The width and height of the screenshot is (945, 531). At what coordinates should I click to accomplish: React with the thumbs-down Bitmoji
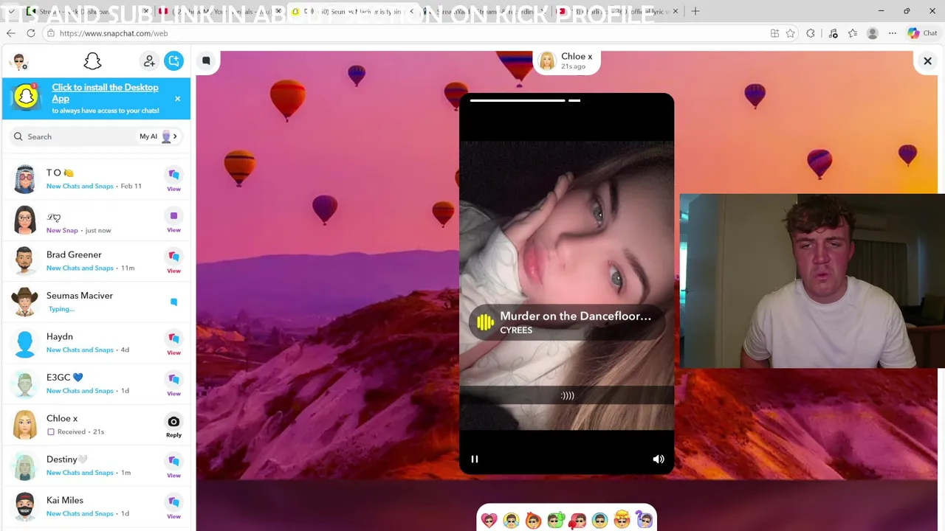tap(577, 521)
